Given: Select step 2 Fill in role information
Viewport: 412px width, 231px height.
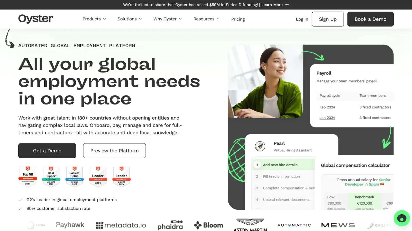Looking at the screenshot, I should point(284,177).
